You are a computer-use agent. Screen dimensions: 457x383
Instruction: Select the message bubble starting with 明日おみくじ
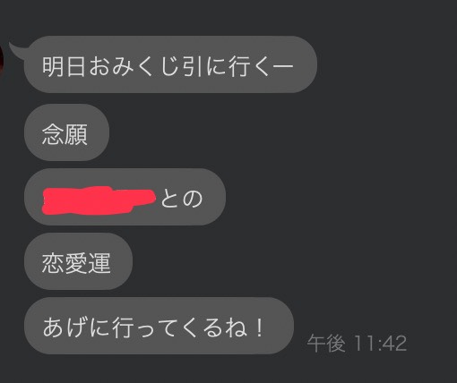[x=170, y=64]
